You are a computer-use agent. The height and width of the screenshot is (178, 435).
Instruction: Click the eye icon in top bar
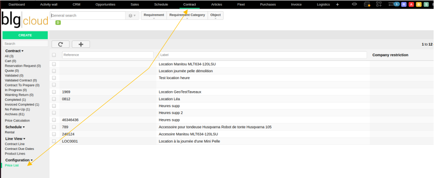tap(354, 4)
